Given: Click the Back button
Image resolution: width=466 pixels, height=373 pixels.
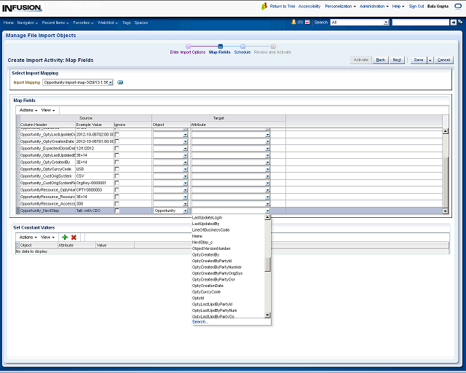Looking at the screenshot, I should (380, 60).
